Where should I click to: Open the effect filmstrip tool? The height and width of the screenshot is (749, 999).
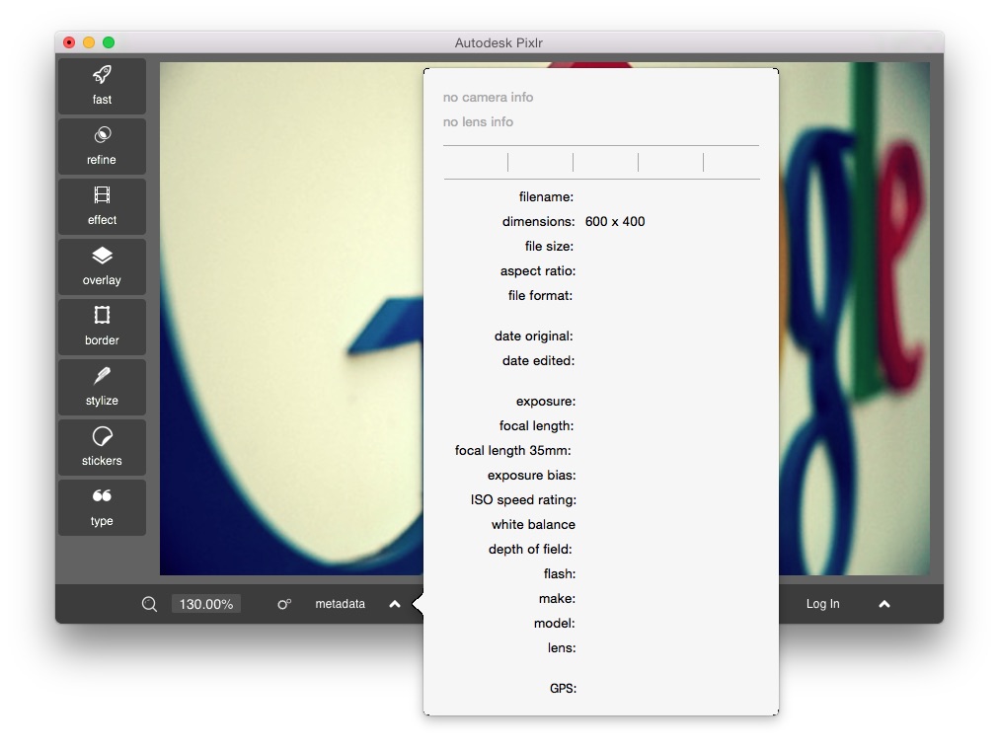coord(102,206)
